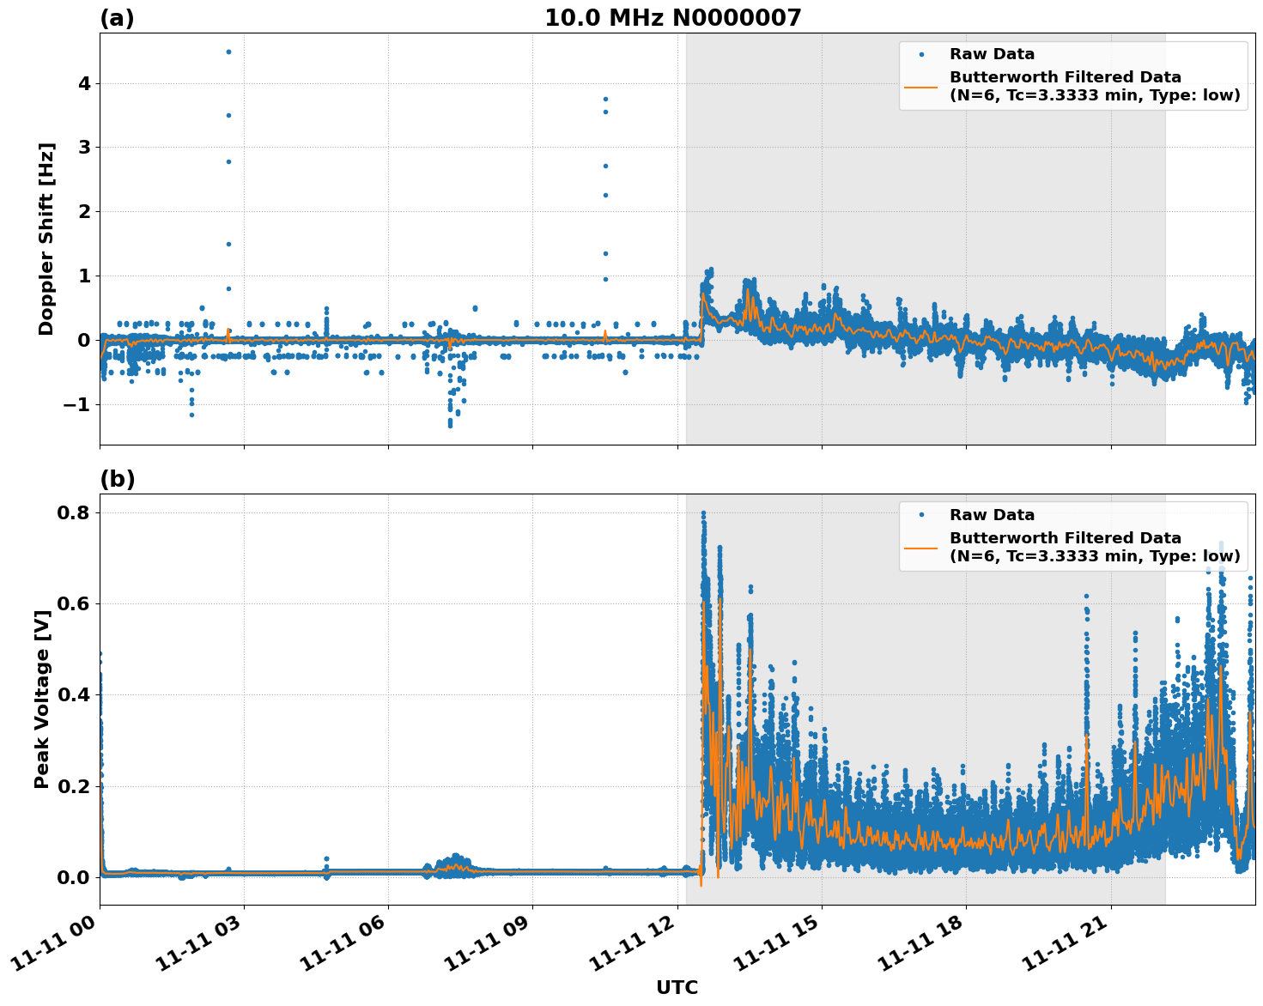Click the Peak Voltage [V] axis label
Image resolution: width=1263 pixels, height=1006 pixels.
tap(42, 699)
